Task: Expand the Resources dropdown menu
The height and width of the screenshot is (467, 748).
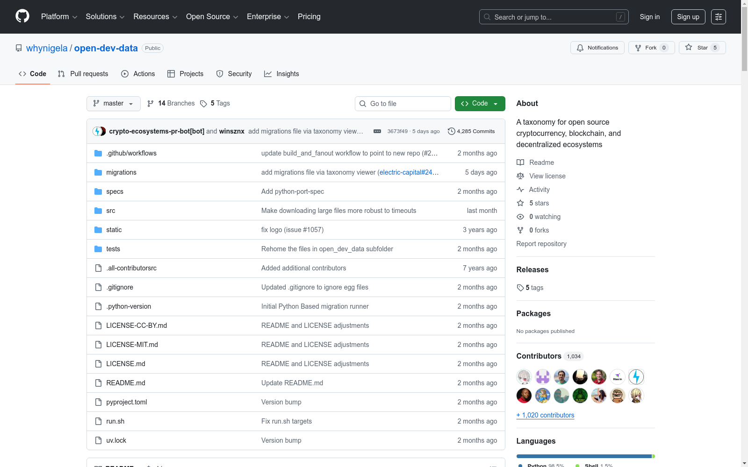Action: tap(155, 17)
